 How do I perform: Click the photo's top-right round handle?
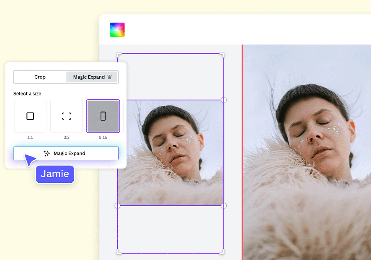(x=224, y=100)
